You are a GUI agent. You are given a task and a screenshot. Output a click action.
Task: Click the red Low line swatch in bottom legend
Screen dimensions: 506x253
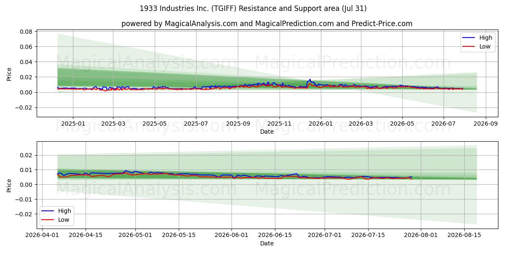click(x=47, y=220)
